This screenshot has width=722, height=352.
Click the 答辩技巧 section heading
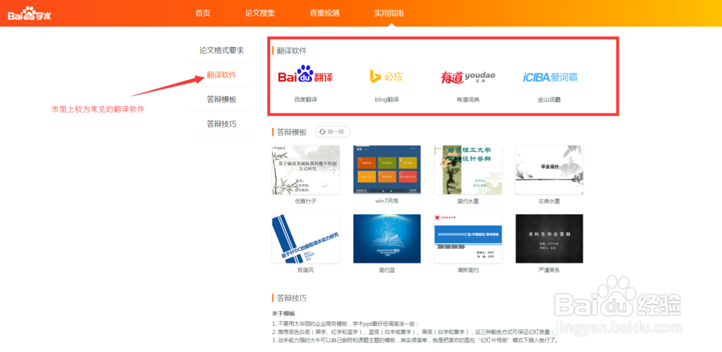click(x=292, y=298)
